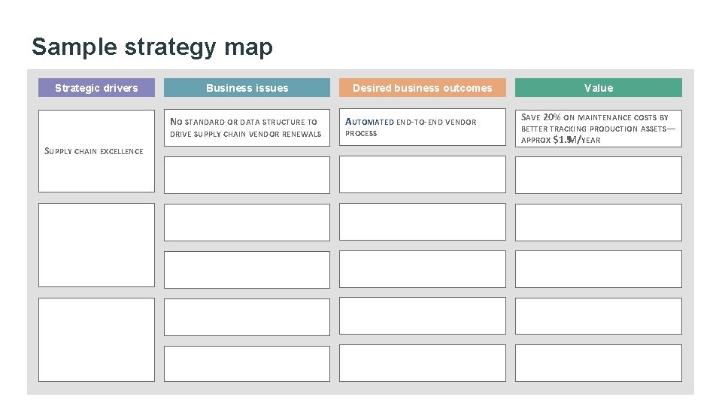Click the empty second-row Business issues box
The image size is (722, 406).
coord(247,174)
